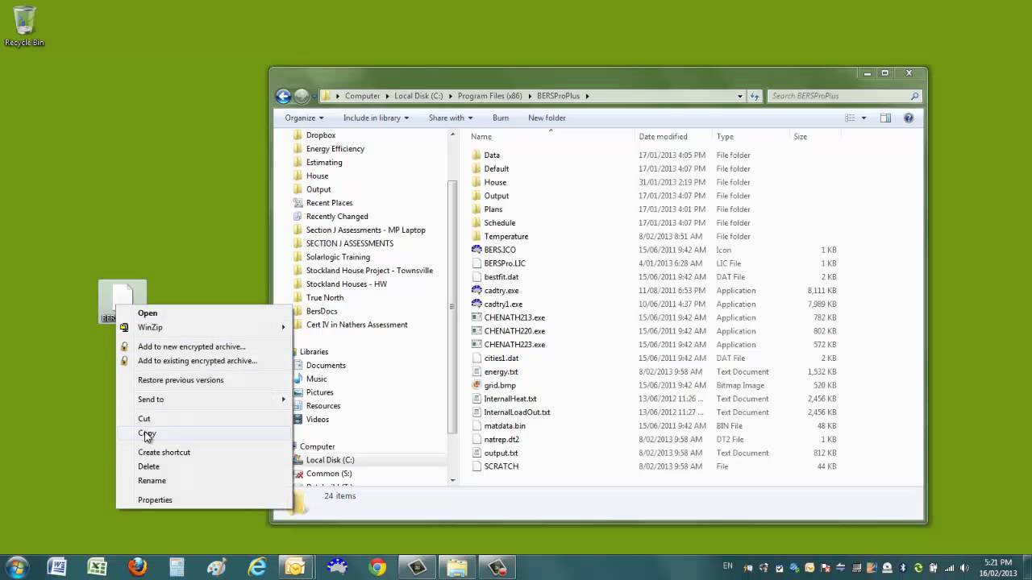Open the Recycle Bin desktop icon
Image resolution: width=1032 pixels, height=580 pixels.
(x=24, y=26)
